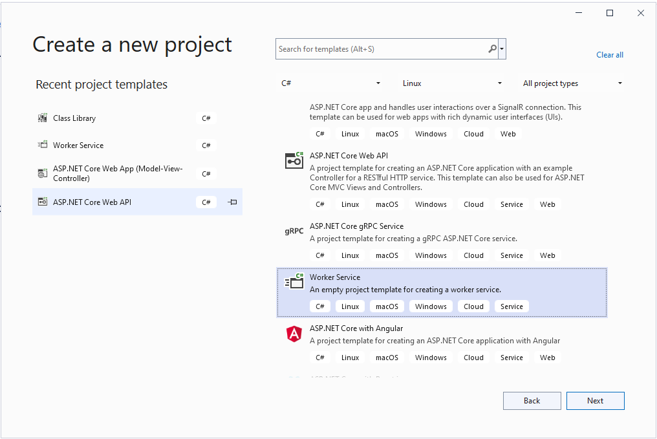This screenshot has width=657, height=439.
Task: Click the Cloud tag under ASP.NET Core gRPC Service
Action: tap(473, 255)
